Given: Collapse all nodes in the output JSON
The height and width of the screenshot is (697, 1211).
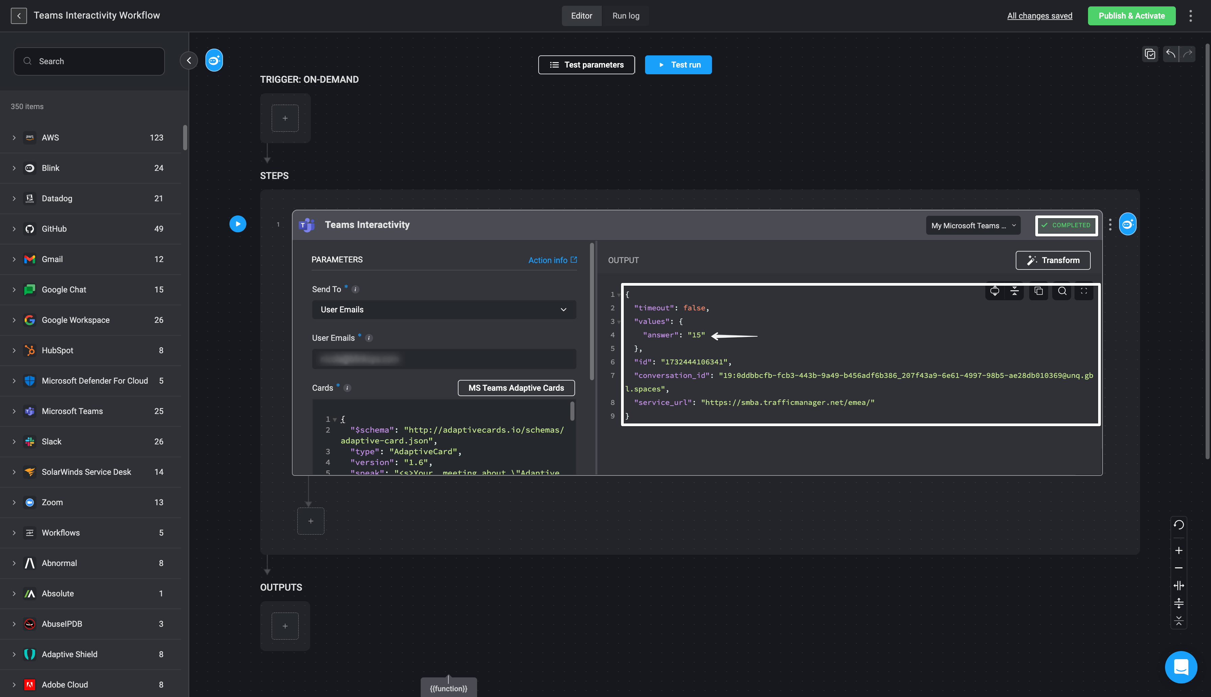Looking at the screenshot, I should (x=1014, y=291).
